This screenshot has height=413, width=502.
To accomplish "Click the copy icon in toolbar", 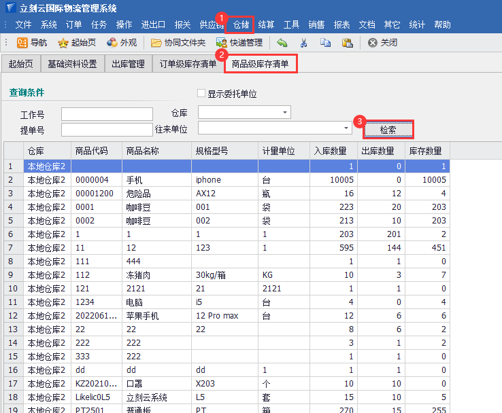I will tap(325, 43).
